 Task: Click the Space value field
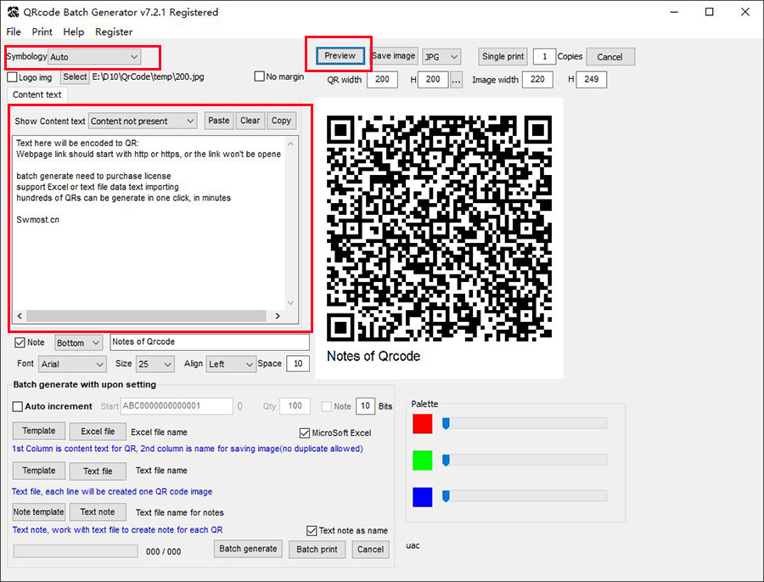pos(298,364)
